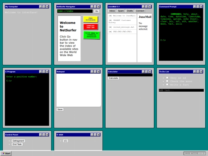Open the 'URGENT Customer Survey' message

pyautogui.click(x=122, y=21)
